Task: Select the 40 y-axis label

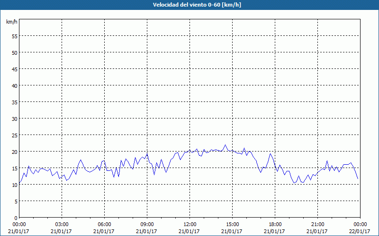Action: [x=15, y=86]
